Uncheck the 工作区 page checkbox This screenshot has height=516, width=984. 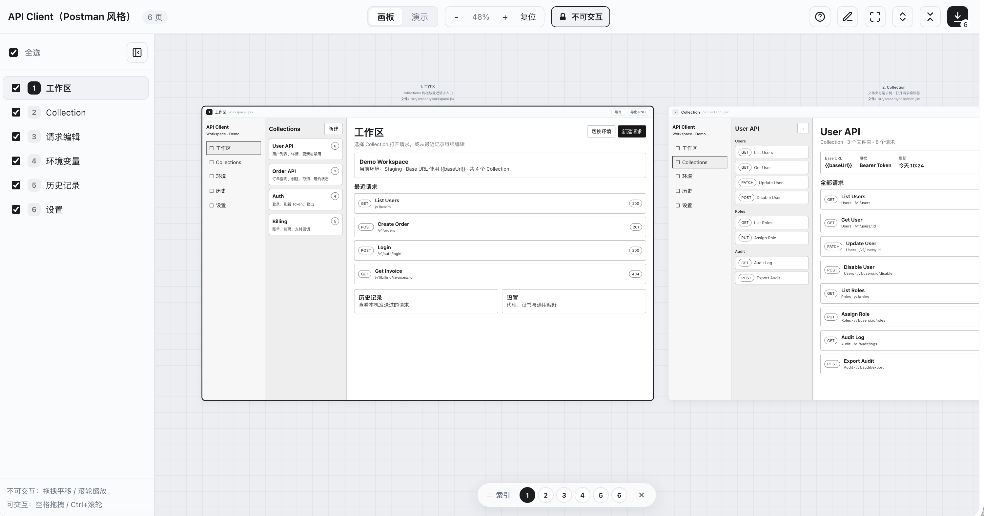[x=16, y=88]
